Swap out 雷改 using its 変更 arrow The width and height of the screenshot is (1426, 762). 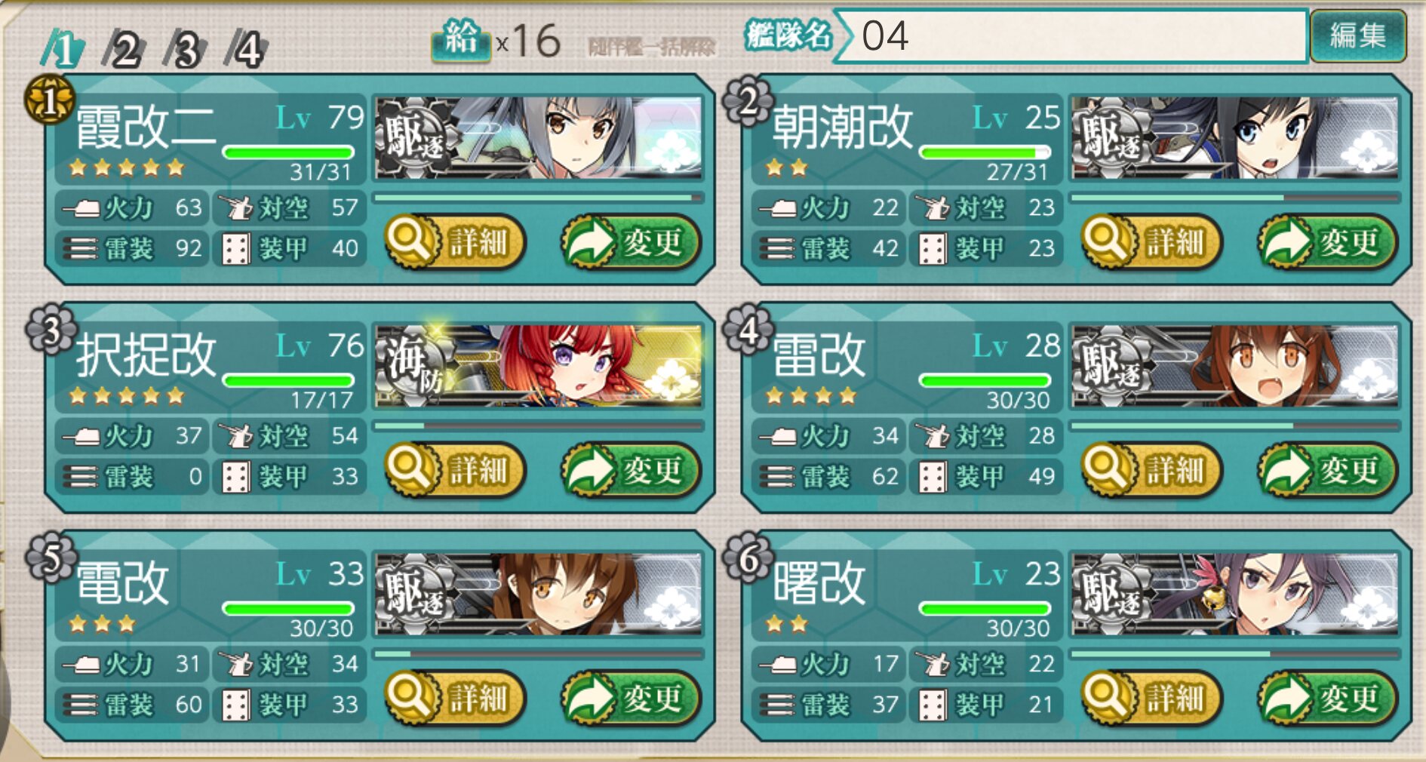tap(1328, 470)
